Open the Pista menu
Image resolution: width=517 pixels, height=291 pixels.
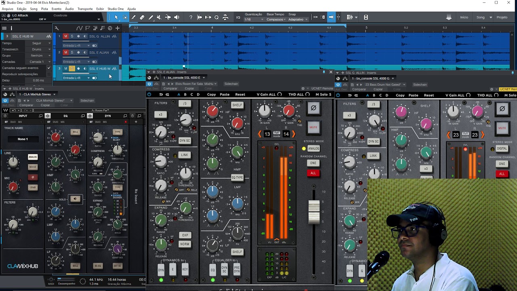44,9
